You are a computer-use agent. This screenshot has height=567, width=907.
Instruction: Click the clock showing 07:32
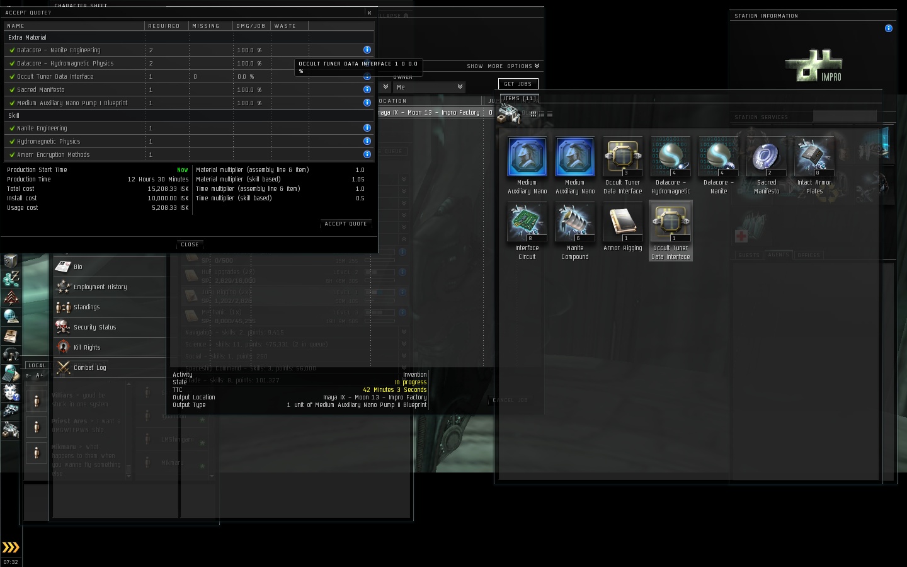[11, 561]
